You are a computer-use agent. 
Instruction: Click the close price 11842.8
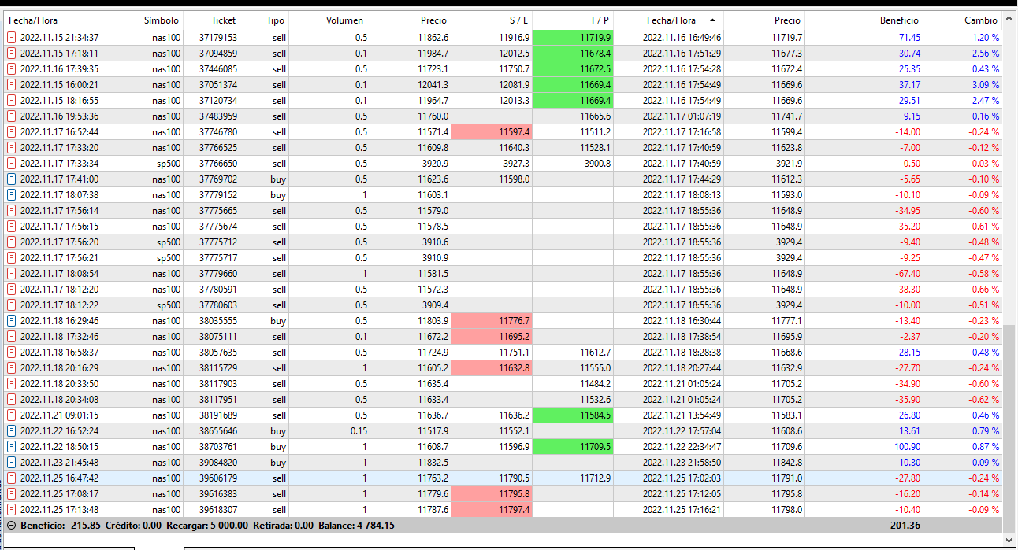coord(787,462)
